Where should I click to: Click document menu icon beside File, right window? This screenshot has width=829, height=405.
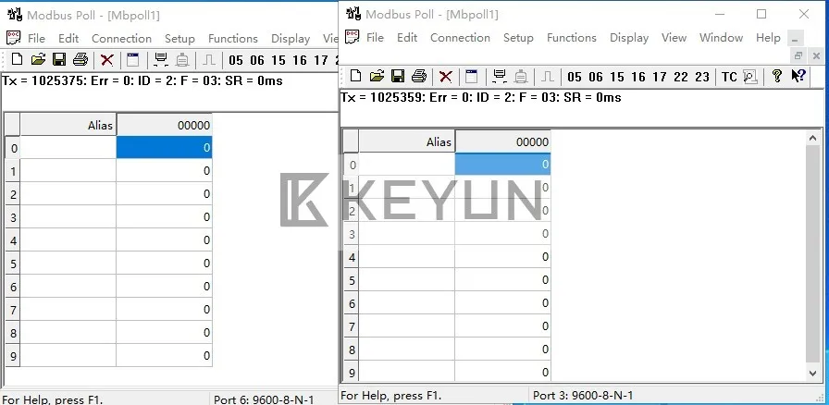353,37
